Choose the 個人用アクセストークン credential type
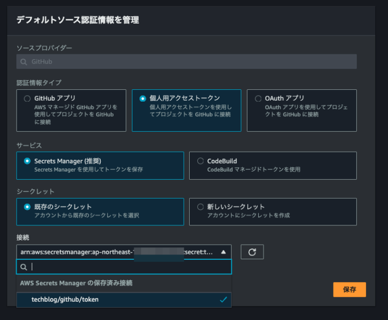The width and height of the screenshot is (388, 320). pos(143,98)
